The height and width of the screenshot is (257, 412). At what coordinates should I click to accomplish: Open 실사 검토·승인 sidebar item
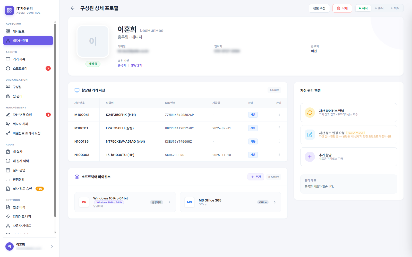point(28,189)
